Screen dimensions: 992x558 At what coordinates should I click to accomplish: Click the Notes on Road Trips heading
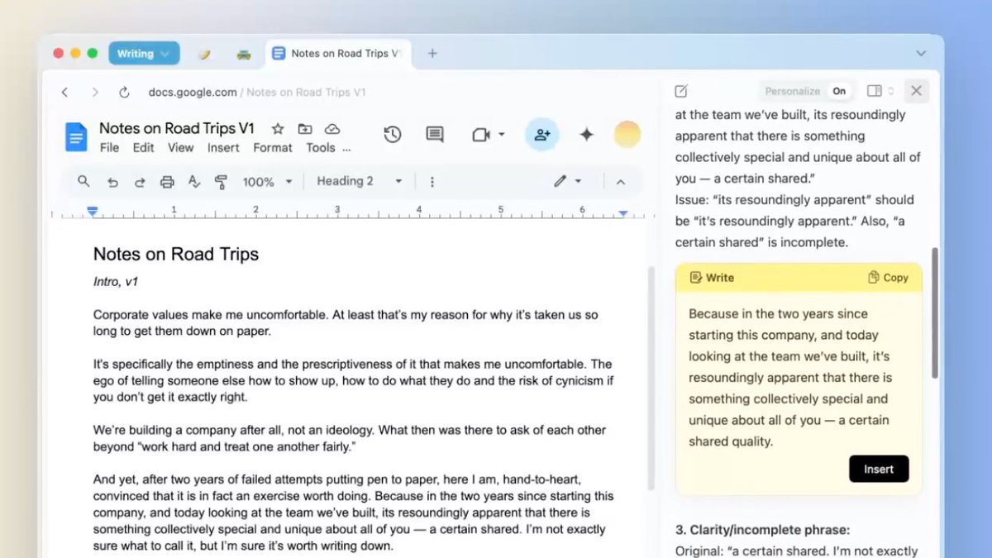(x=176, y=254)
